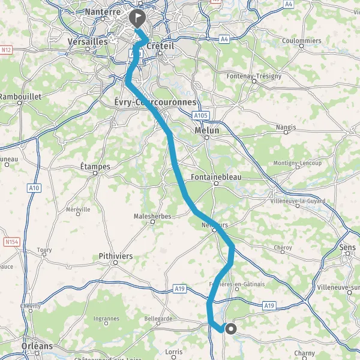Click the Nangis town marker

coord(286,132)
